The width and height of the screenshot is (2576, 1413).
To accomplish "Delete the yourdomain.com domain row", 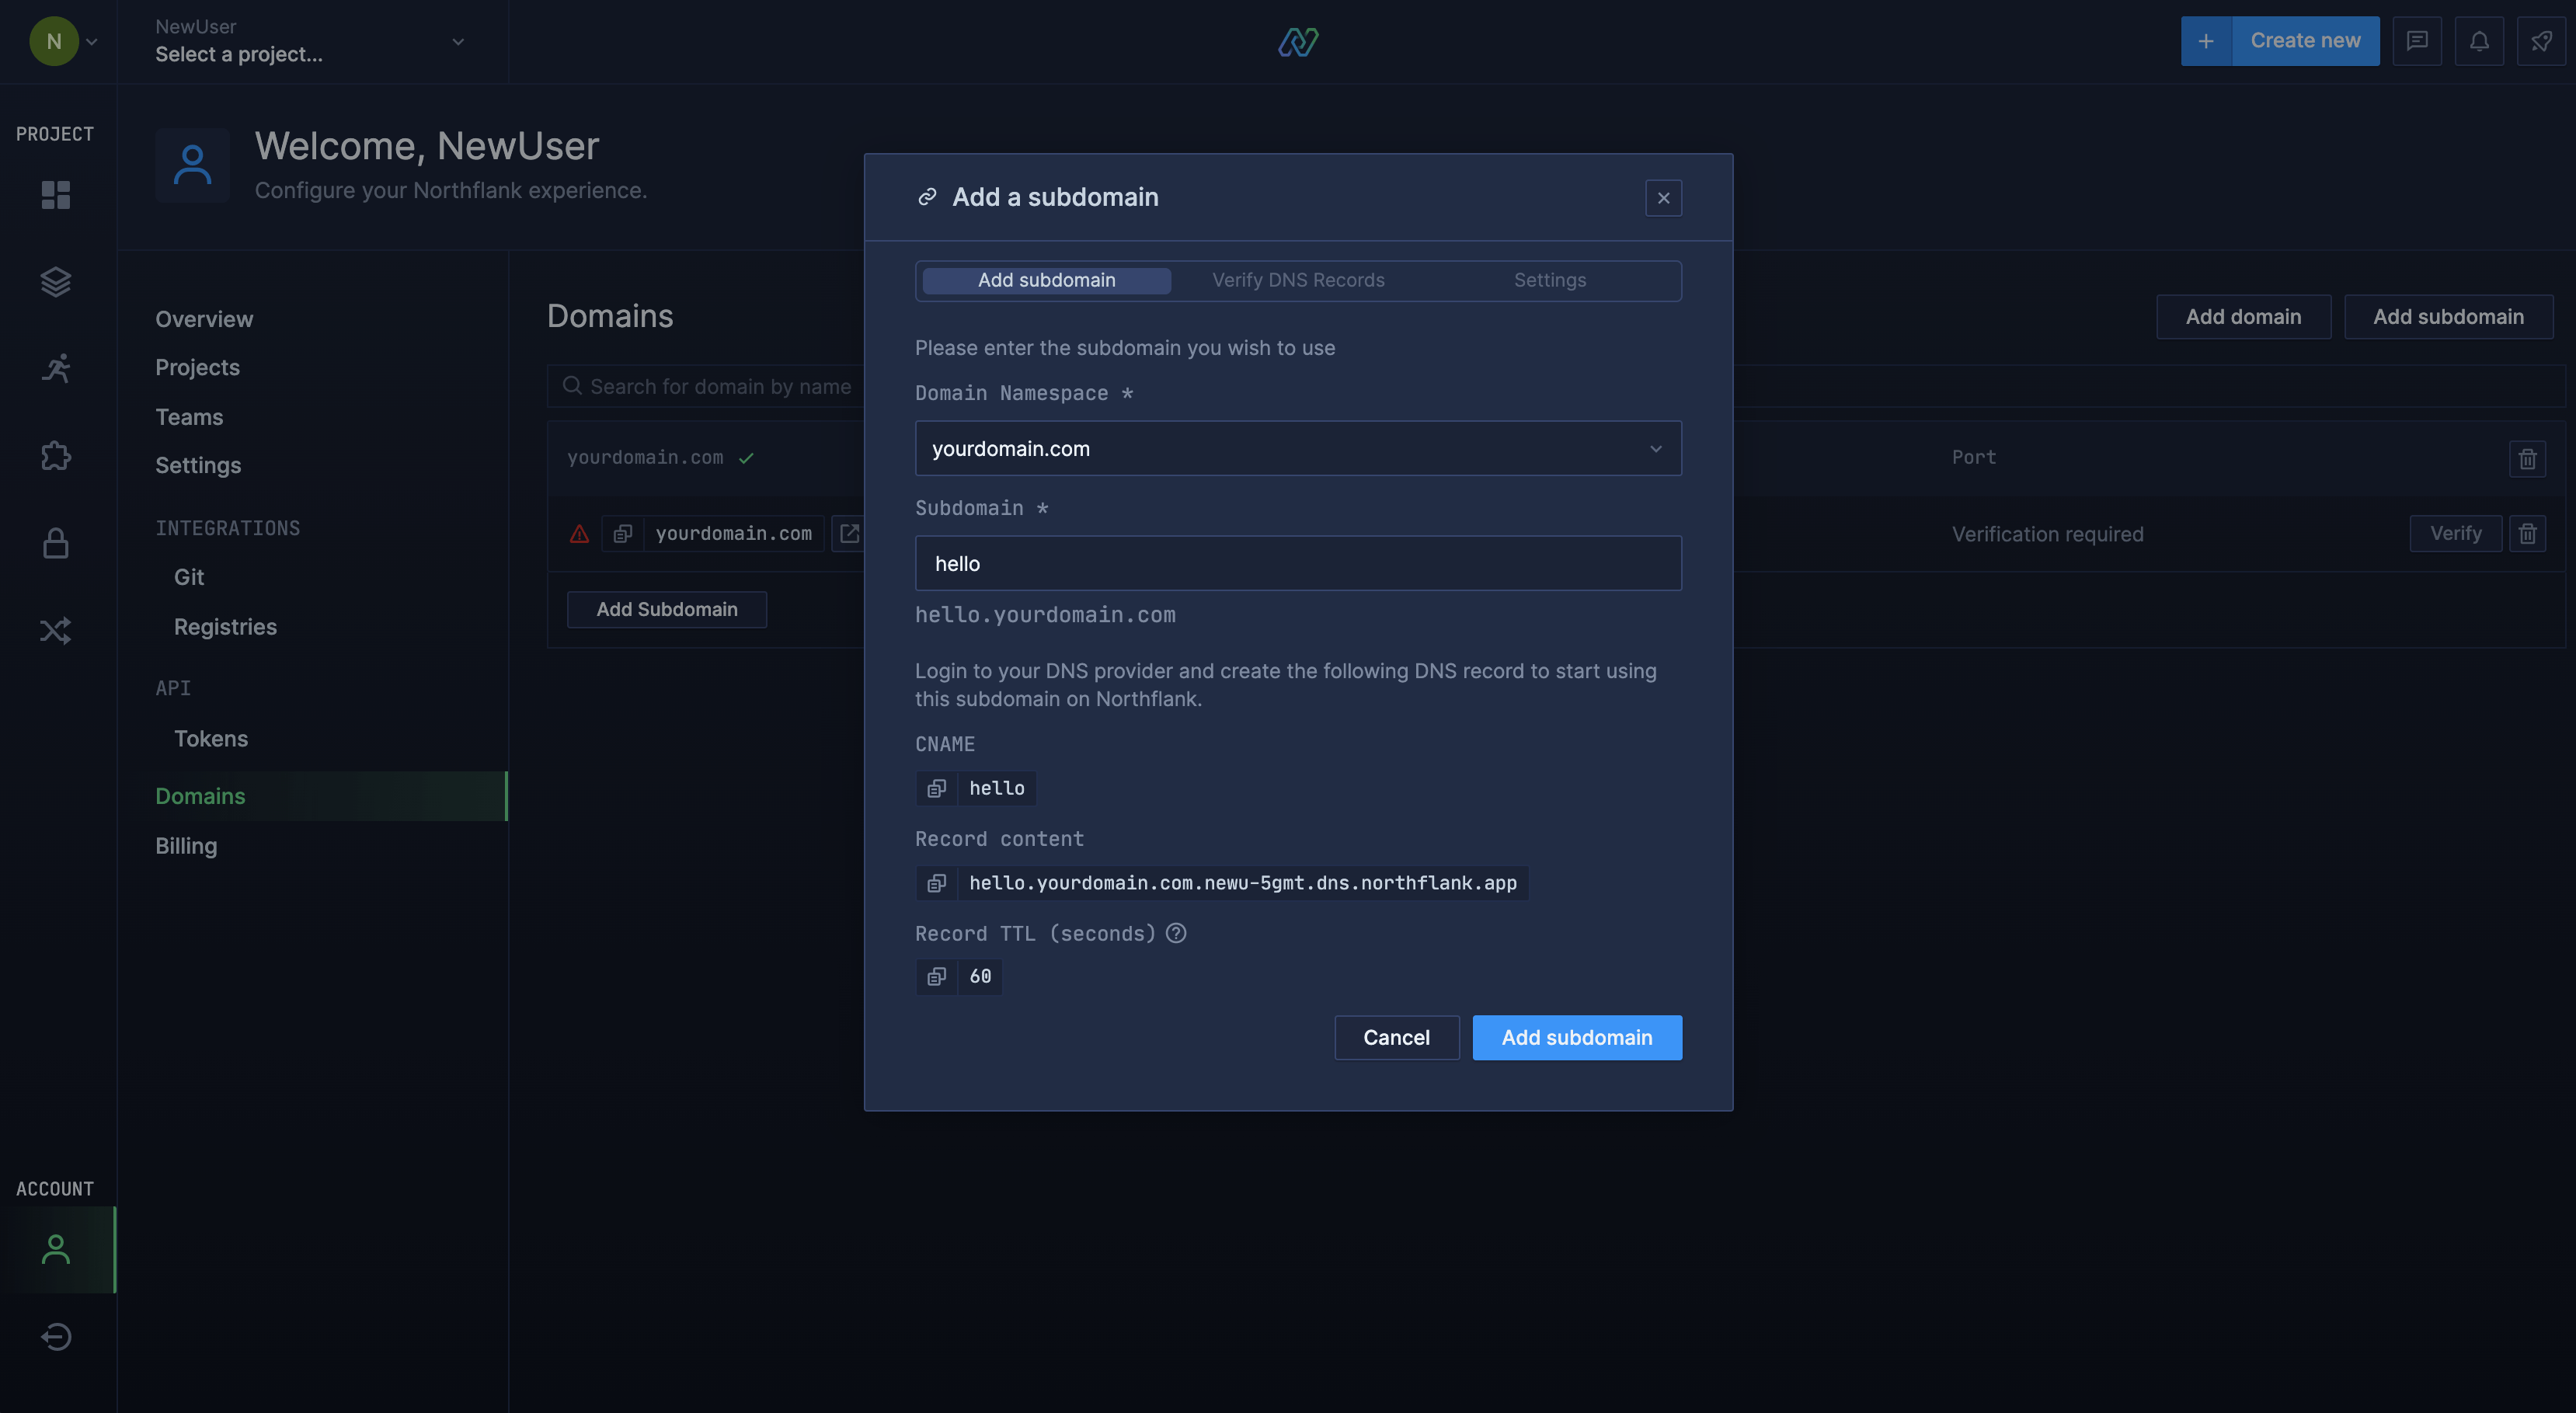I will click(x=2527, y=458).
